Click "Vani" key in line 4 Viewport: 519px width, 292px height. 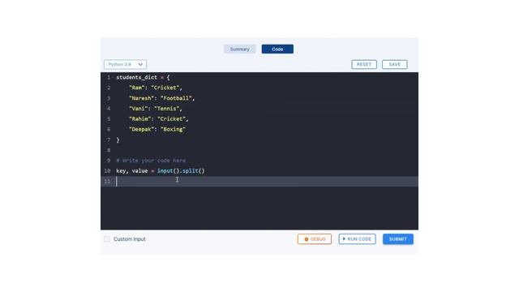(139, 109)
